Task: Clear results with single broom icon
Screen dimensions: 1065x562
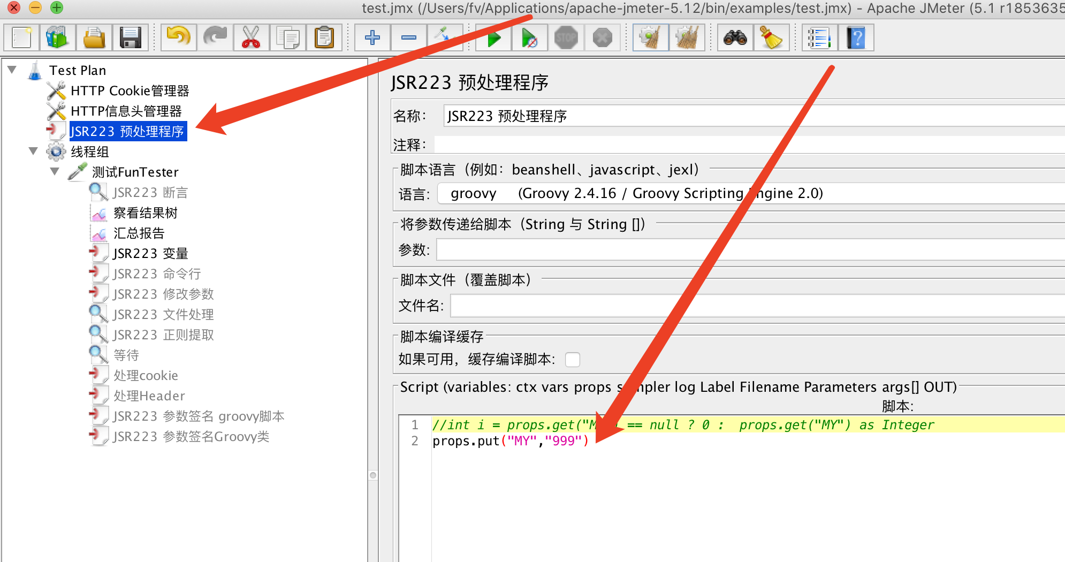Action: click(650, 38)
